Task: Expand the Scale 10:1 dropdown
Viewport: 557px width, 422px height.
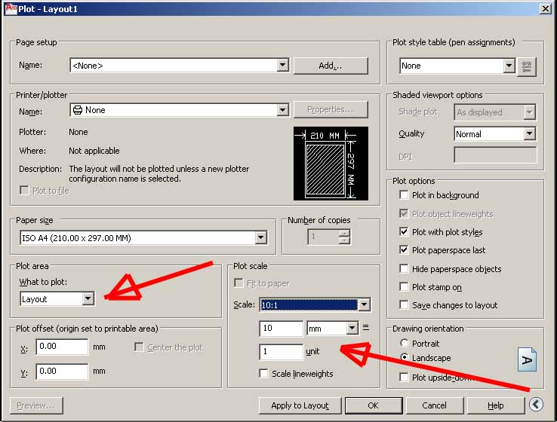Action: pos(364,305)
